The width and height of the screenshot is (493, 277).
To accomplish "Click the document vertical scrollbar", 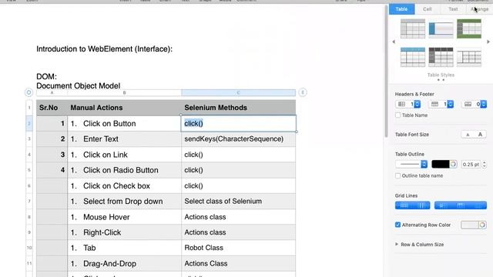I will click(x=386, y=72).
